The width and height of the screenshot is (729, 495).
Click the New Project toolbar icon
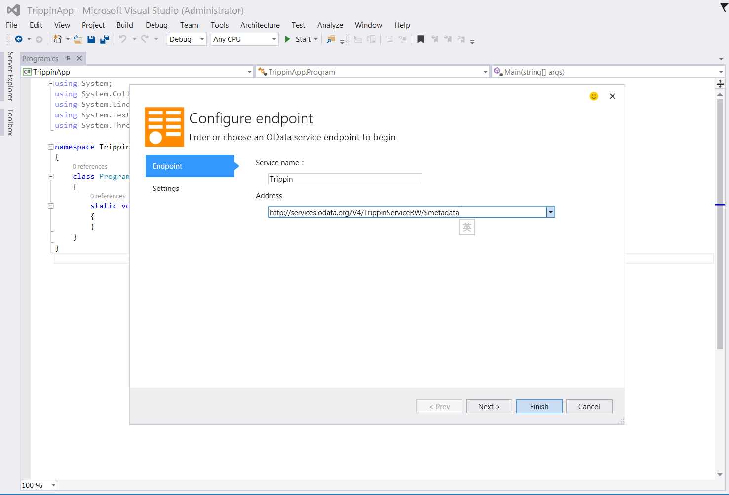58,39
